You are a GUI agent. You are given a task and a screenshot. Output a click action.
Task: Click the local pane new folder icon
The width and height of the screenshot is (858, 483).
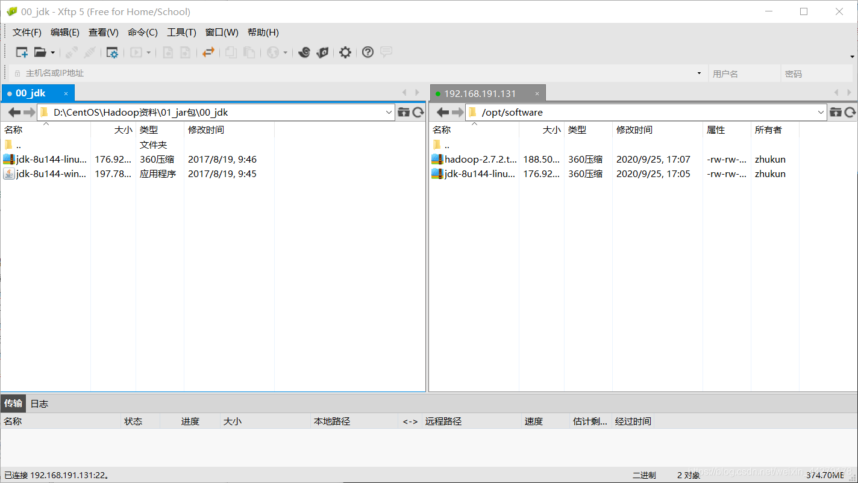coord(404,112)
